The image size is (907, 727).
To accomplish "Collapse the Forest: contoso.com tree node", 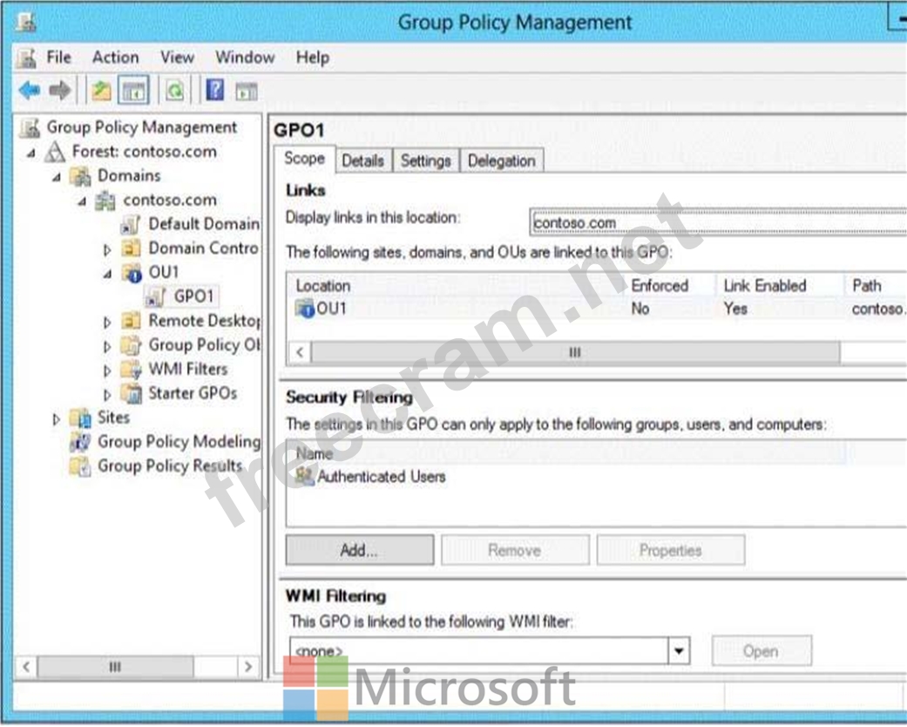I will click(31, 153).
